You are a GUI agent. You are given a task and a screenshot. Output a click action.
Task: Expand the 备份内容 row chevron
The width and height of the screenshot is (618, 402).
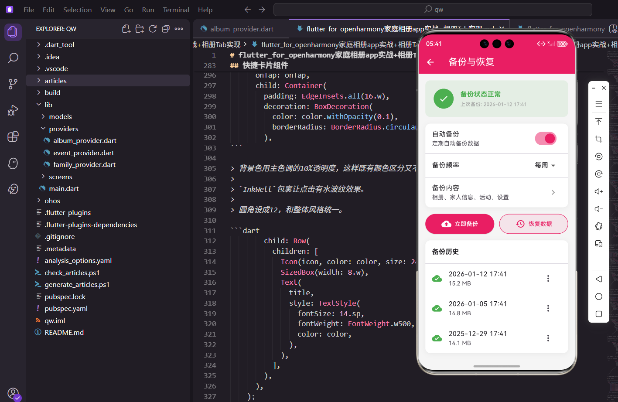(553, 192)
